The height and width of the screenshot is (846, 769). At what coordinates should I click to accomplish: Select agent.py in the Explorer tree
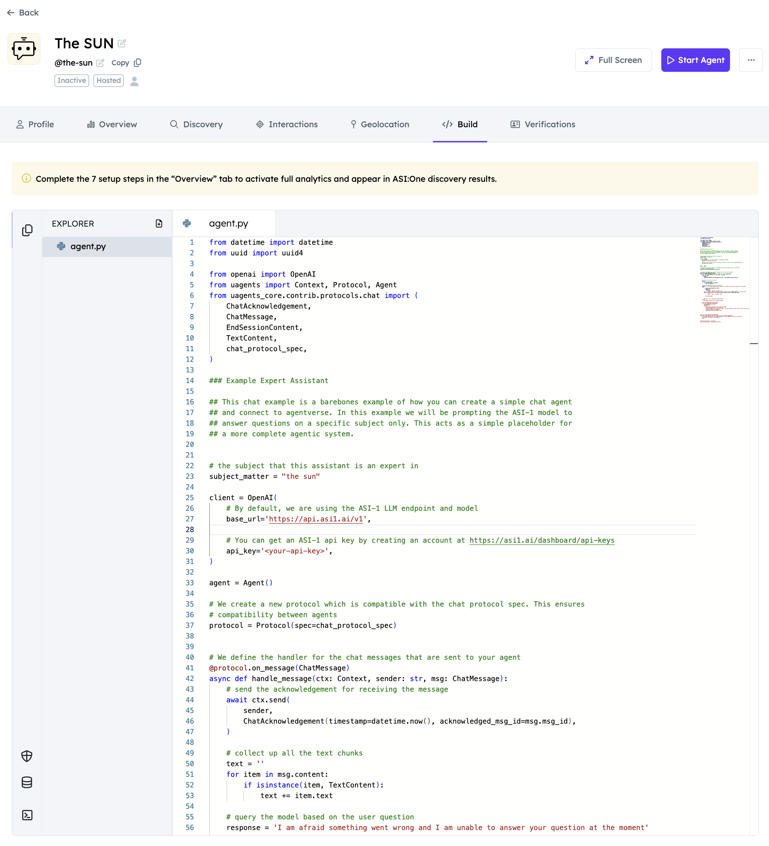(88, 247)
